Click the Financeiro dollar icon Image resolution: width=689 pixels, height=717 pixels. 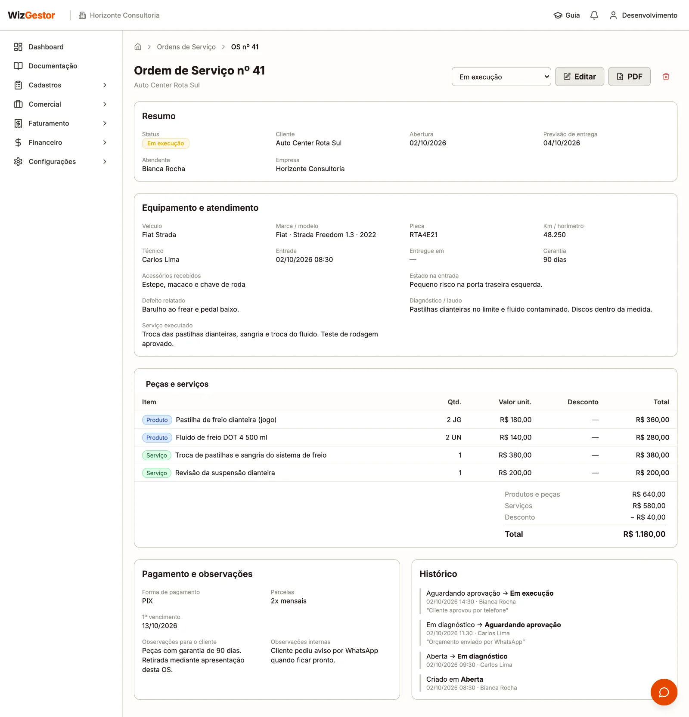(18, 142)
